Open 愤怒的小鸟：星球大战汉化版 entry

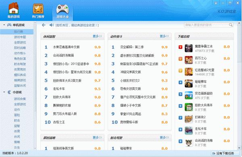tap(72, 72)
